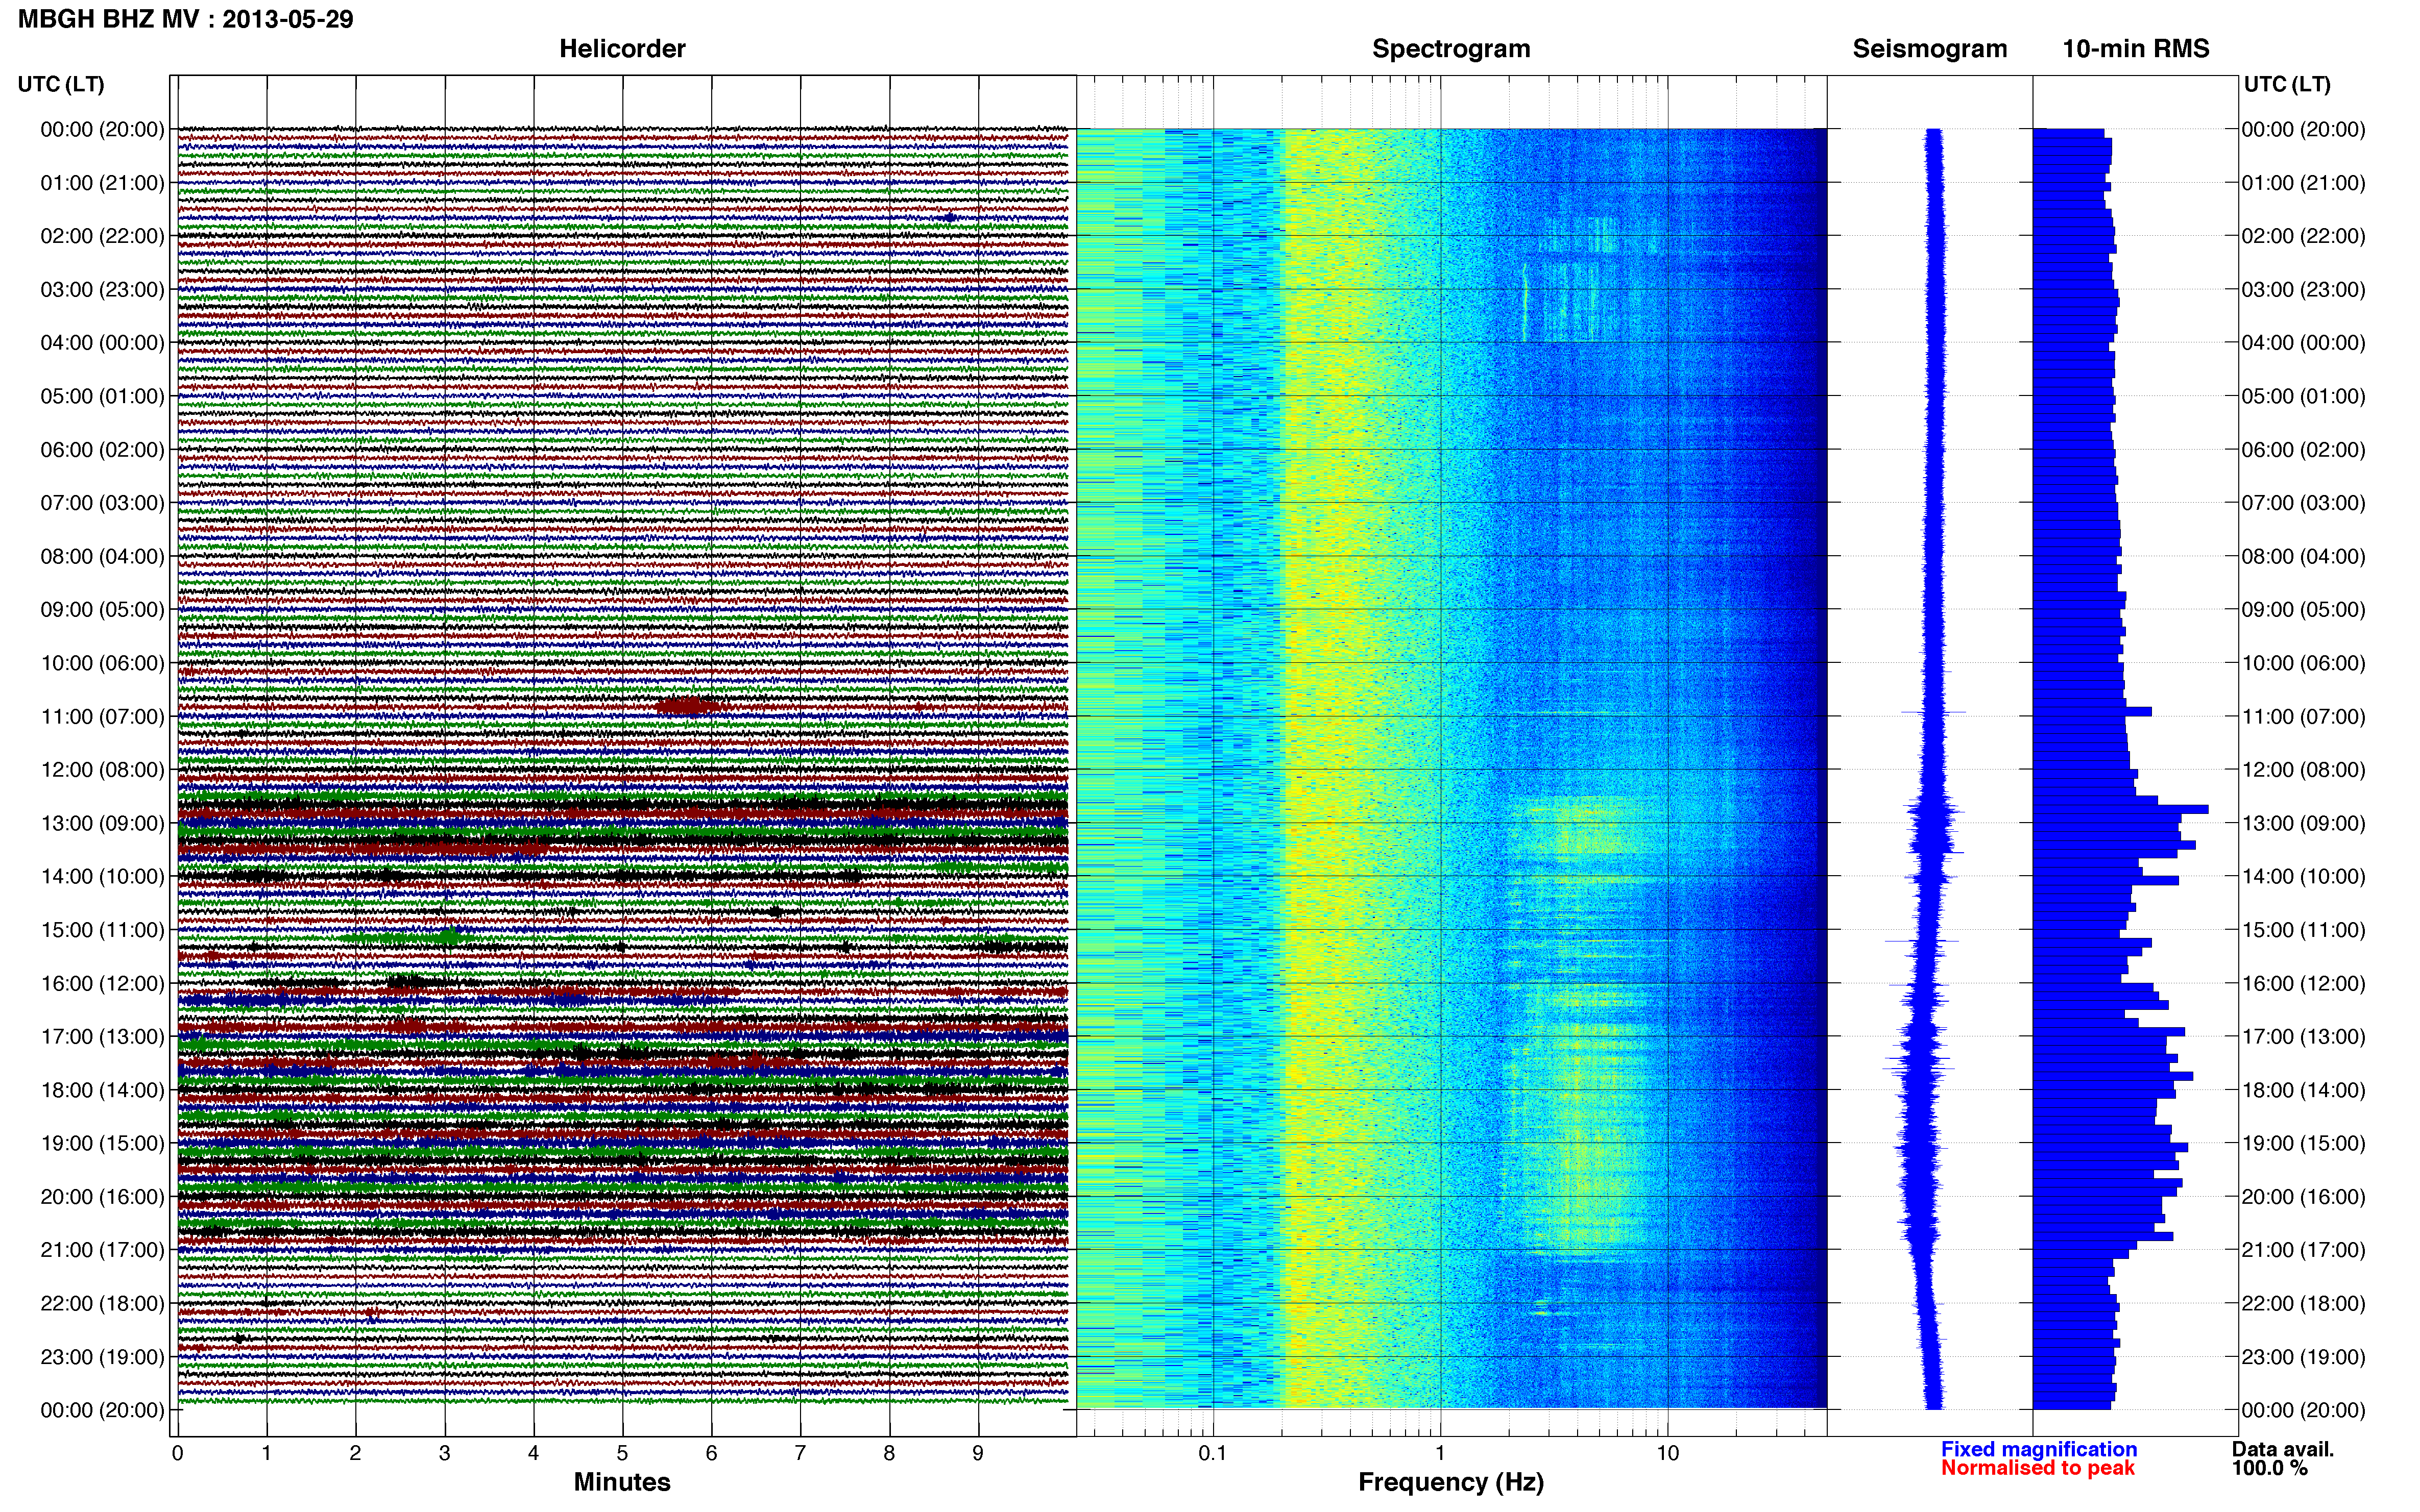The width and height of the screenshot is (2420, 1512).
Task: Select the "Frequency (Hz)" axis title
Action: (1450, 1483)
